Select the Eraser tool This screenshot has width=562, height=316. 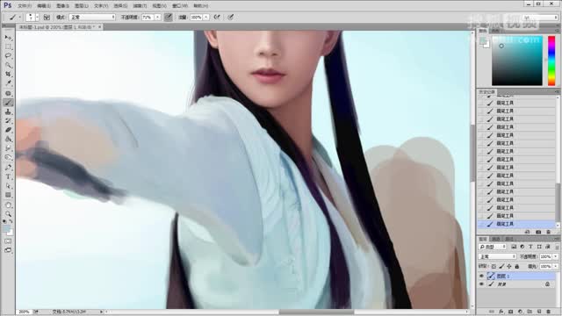point(8,130)
